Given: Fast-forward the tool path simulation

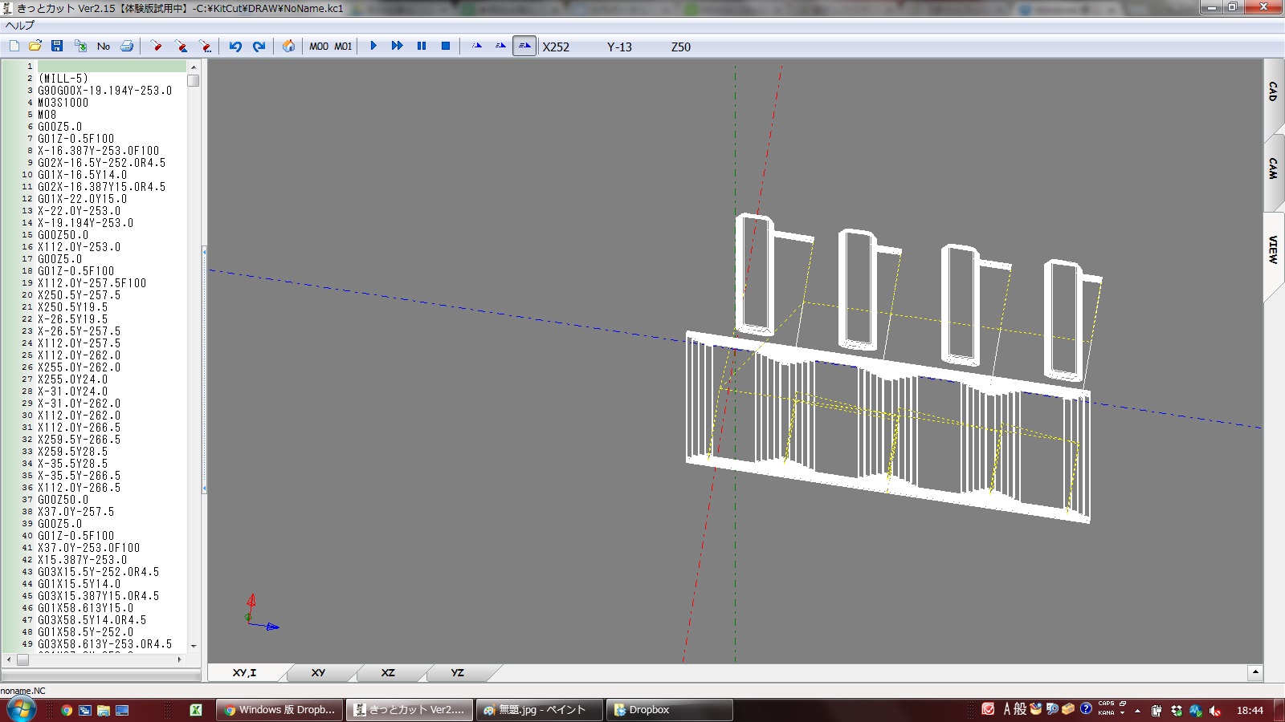Looking at the screenshot, I should coord(397,47).
